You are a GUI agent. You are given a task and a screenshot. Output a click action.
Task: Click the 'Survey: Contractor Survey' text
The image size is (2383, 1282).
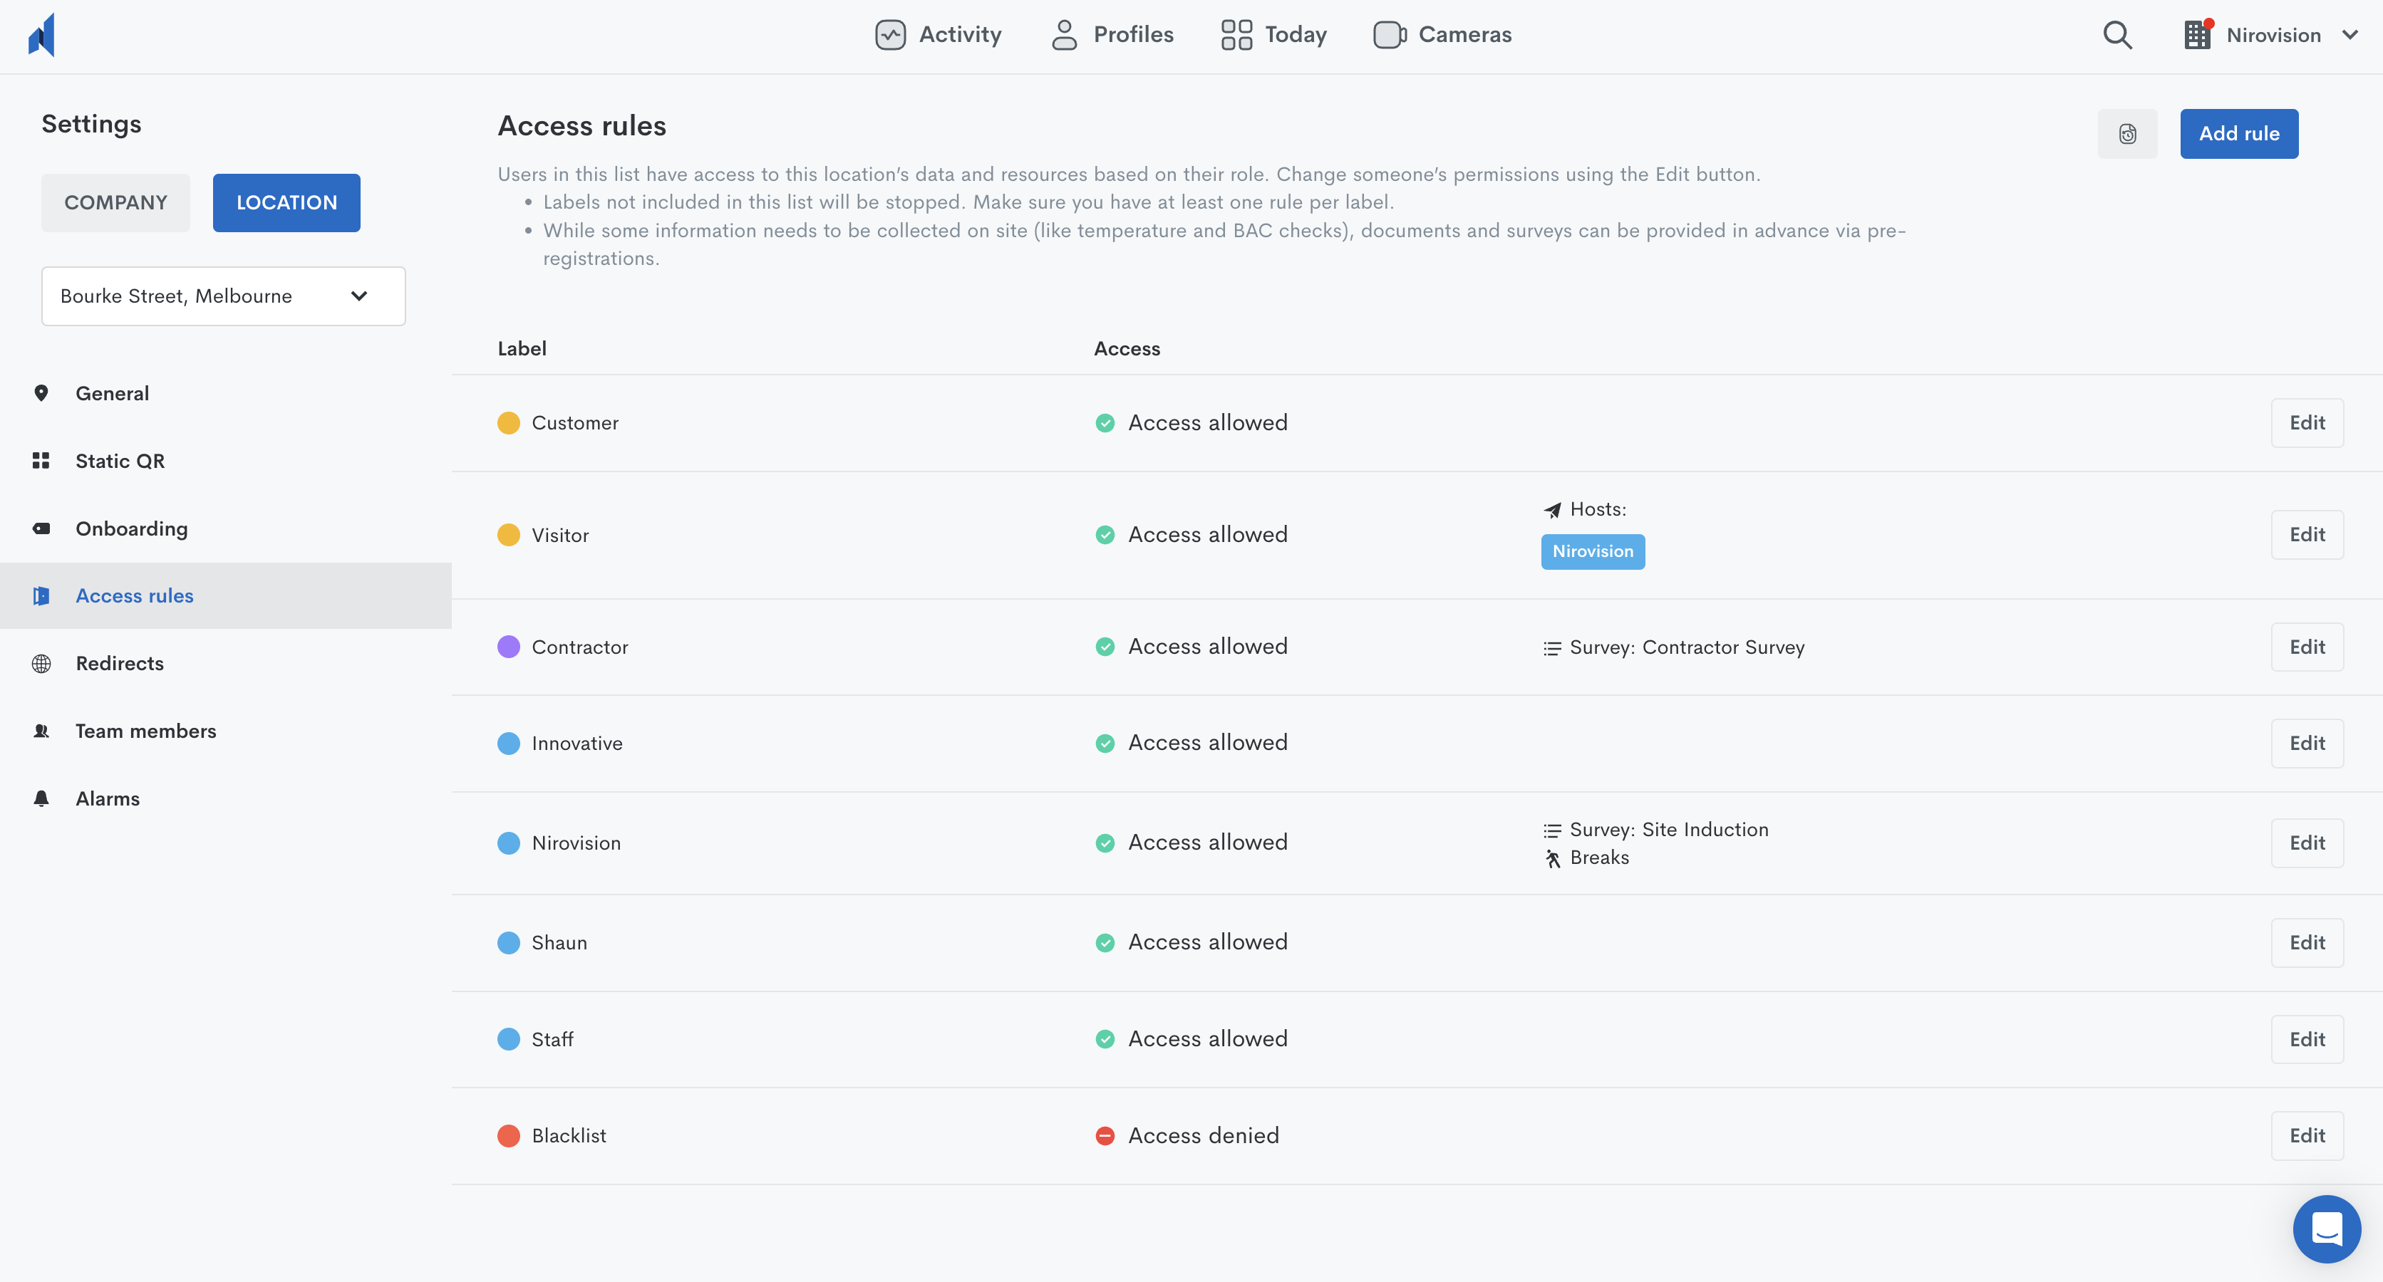(1687, 648)
